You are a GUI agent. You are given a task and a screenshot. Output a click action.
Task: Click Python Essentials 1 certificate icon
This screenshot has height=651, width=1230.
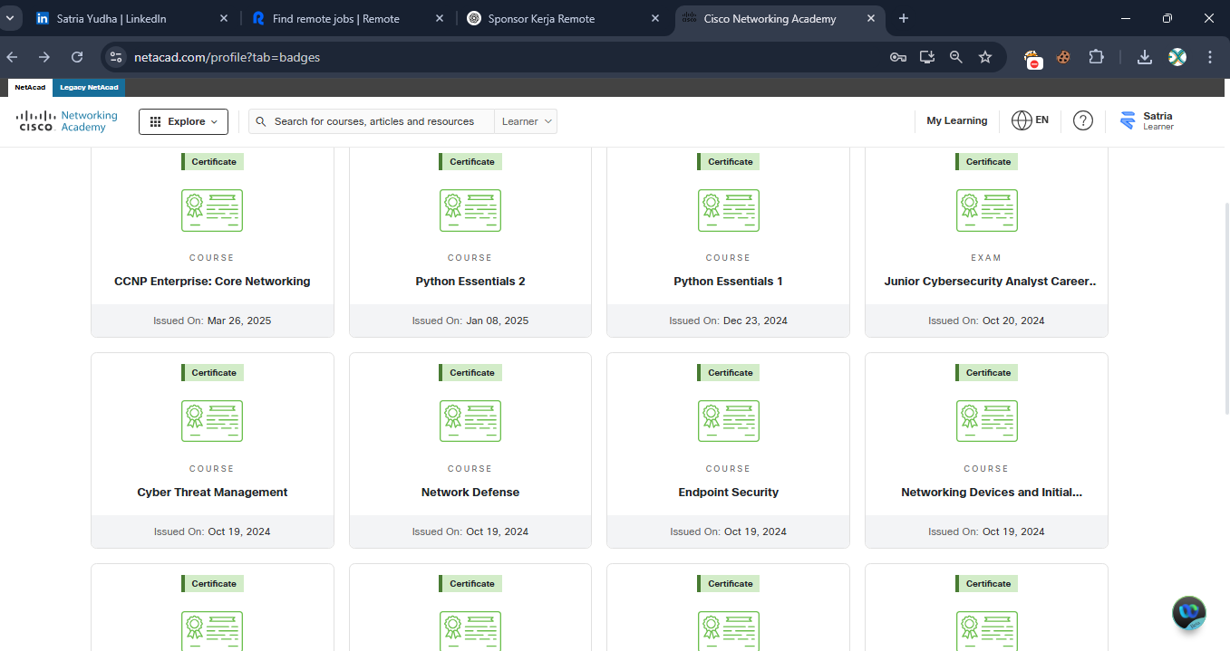(729, 210)
